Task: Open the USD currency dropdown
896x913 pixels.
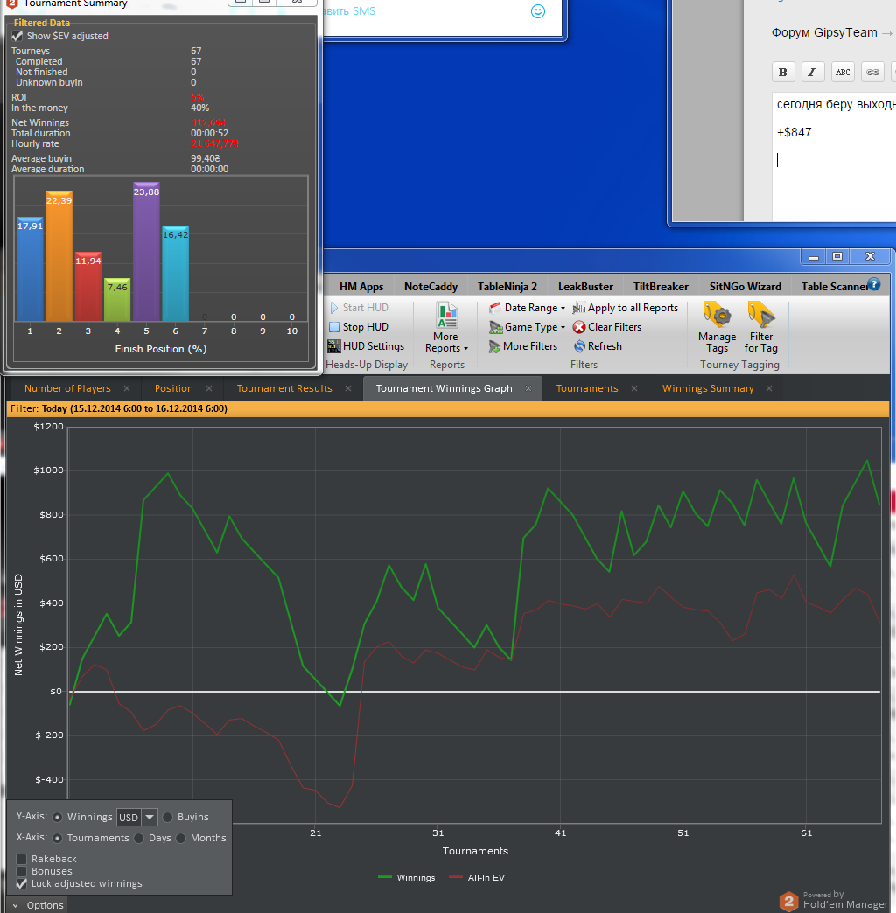Action: 150,817
